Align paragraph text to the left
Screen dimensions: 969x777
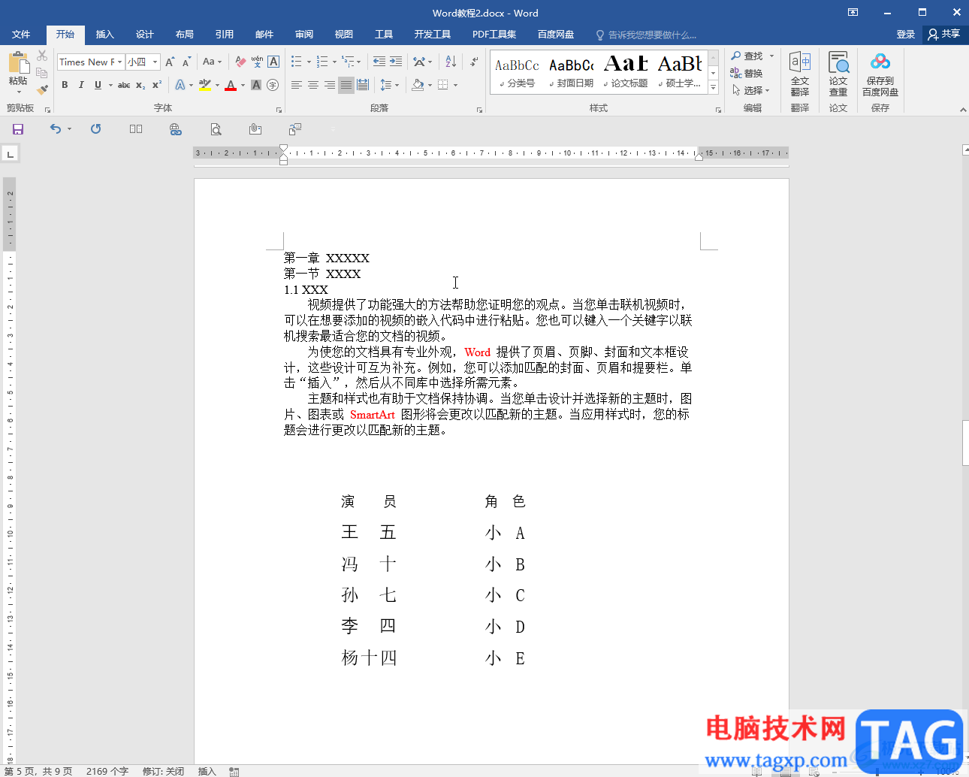(297, 85)
